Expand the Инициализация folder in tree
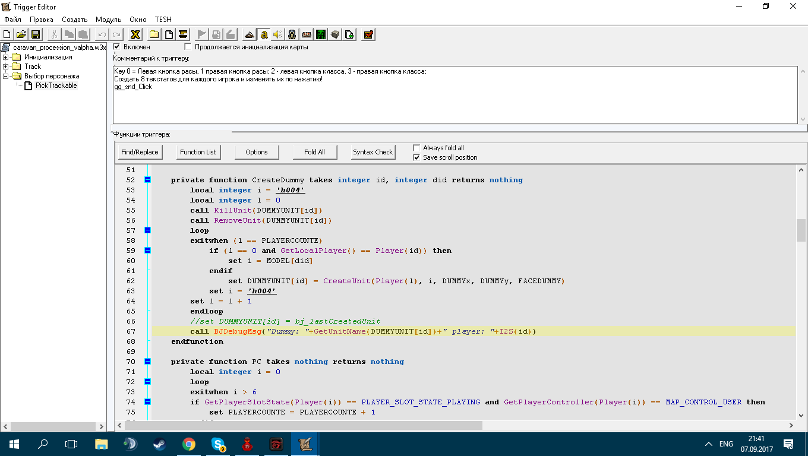Viewport: 808px width, 456px height. tap(6, 58)
